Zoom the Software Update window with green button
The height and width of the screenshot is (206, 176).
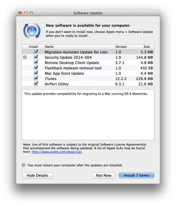pos(31,13)
